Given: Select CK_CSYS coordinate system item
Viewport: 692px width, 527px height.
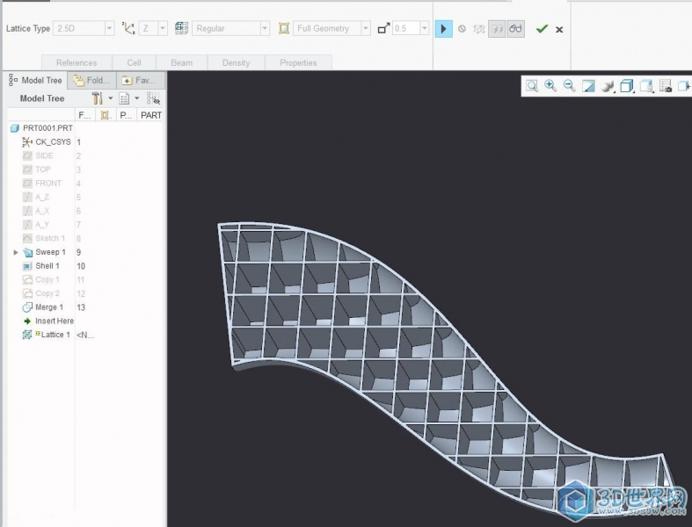Looking at the screenshot, I should 47,142.
